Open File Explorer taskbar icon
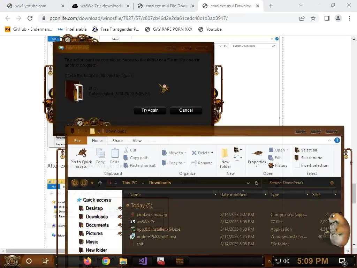This screenshot has height=268, width=357. pyautogui.click(x=123, y=261)
